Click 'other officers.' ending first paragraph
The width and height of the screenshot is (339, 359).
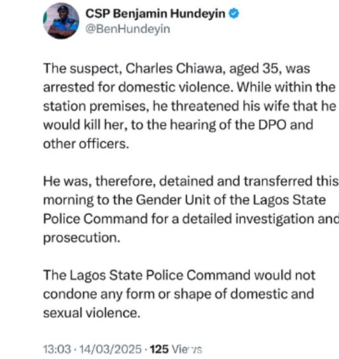[87, 143]
